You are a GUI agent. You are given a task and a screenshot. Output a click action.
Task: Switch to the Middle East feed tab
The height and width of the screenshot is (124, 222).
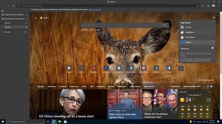[122, 86]
